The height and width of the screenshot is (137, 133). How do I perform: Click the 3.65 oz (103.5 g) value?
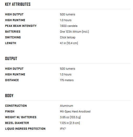click(70, 117)
